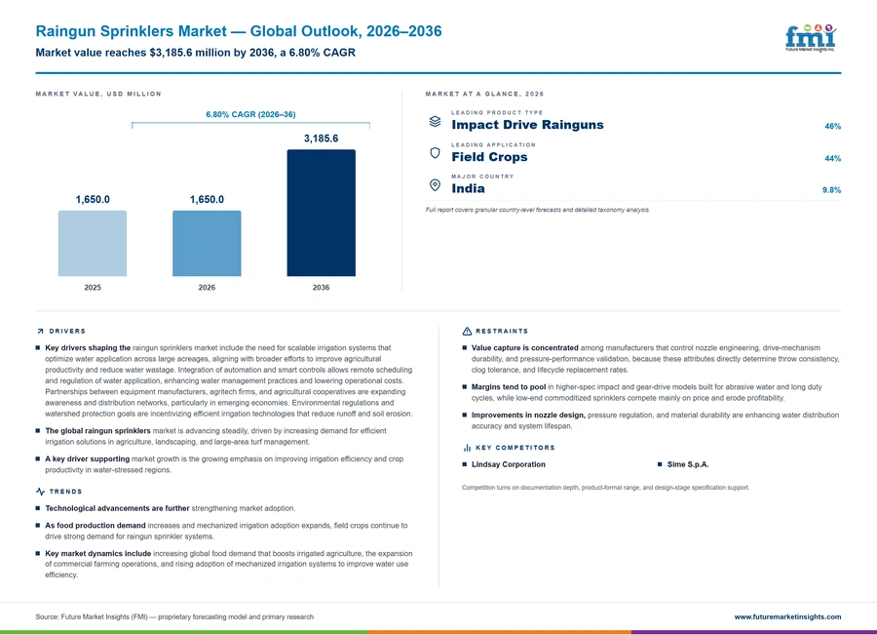Viewport: 877px width, 635px height.
Task: Click the subtitle about $3,185.6 million by 2036
Action: point(195,53)
